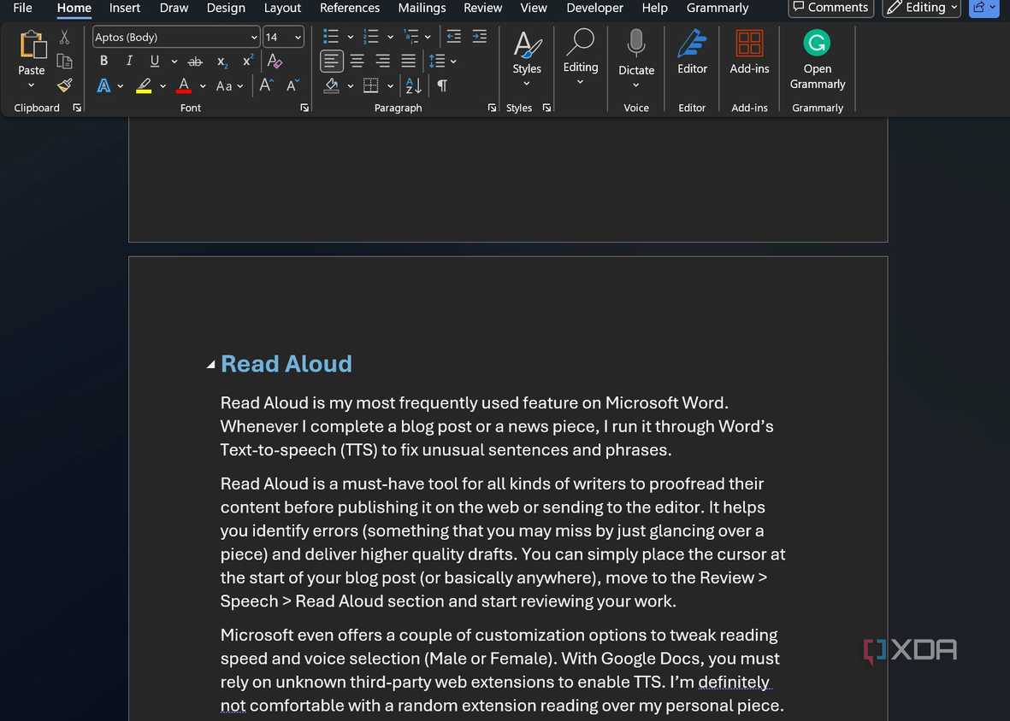Open the Font dialog launcher
Screen dimensions: 1010x721
coord(304,108)
